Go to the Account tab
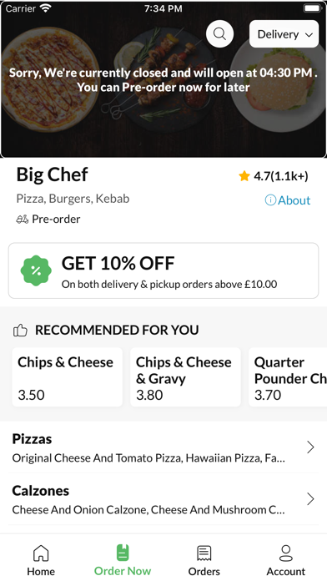 (286, 560)
